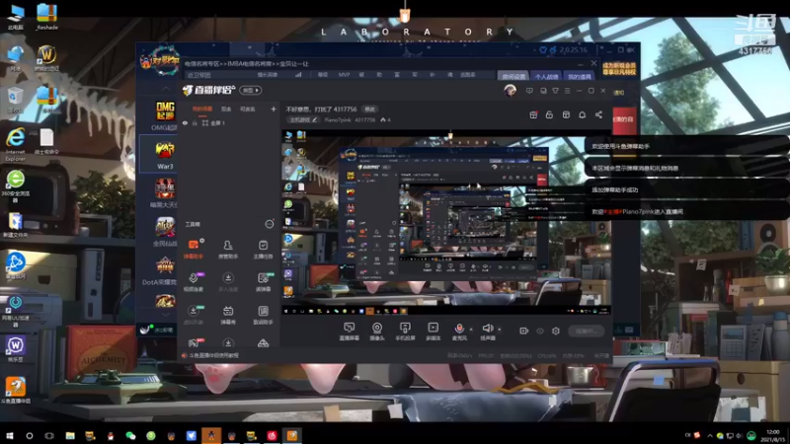This screenshot has width=790, height=444.
Task: Open the message feedback icon in title bar
Action: 529,91
